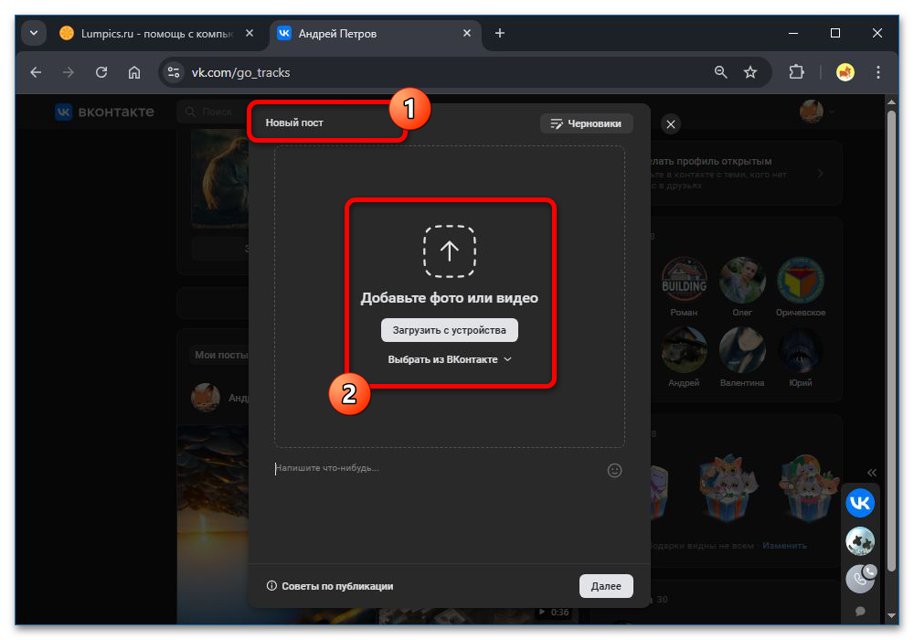Click the browser forward arrow

(69, 72)
